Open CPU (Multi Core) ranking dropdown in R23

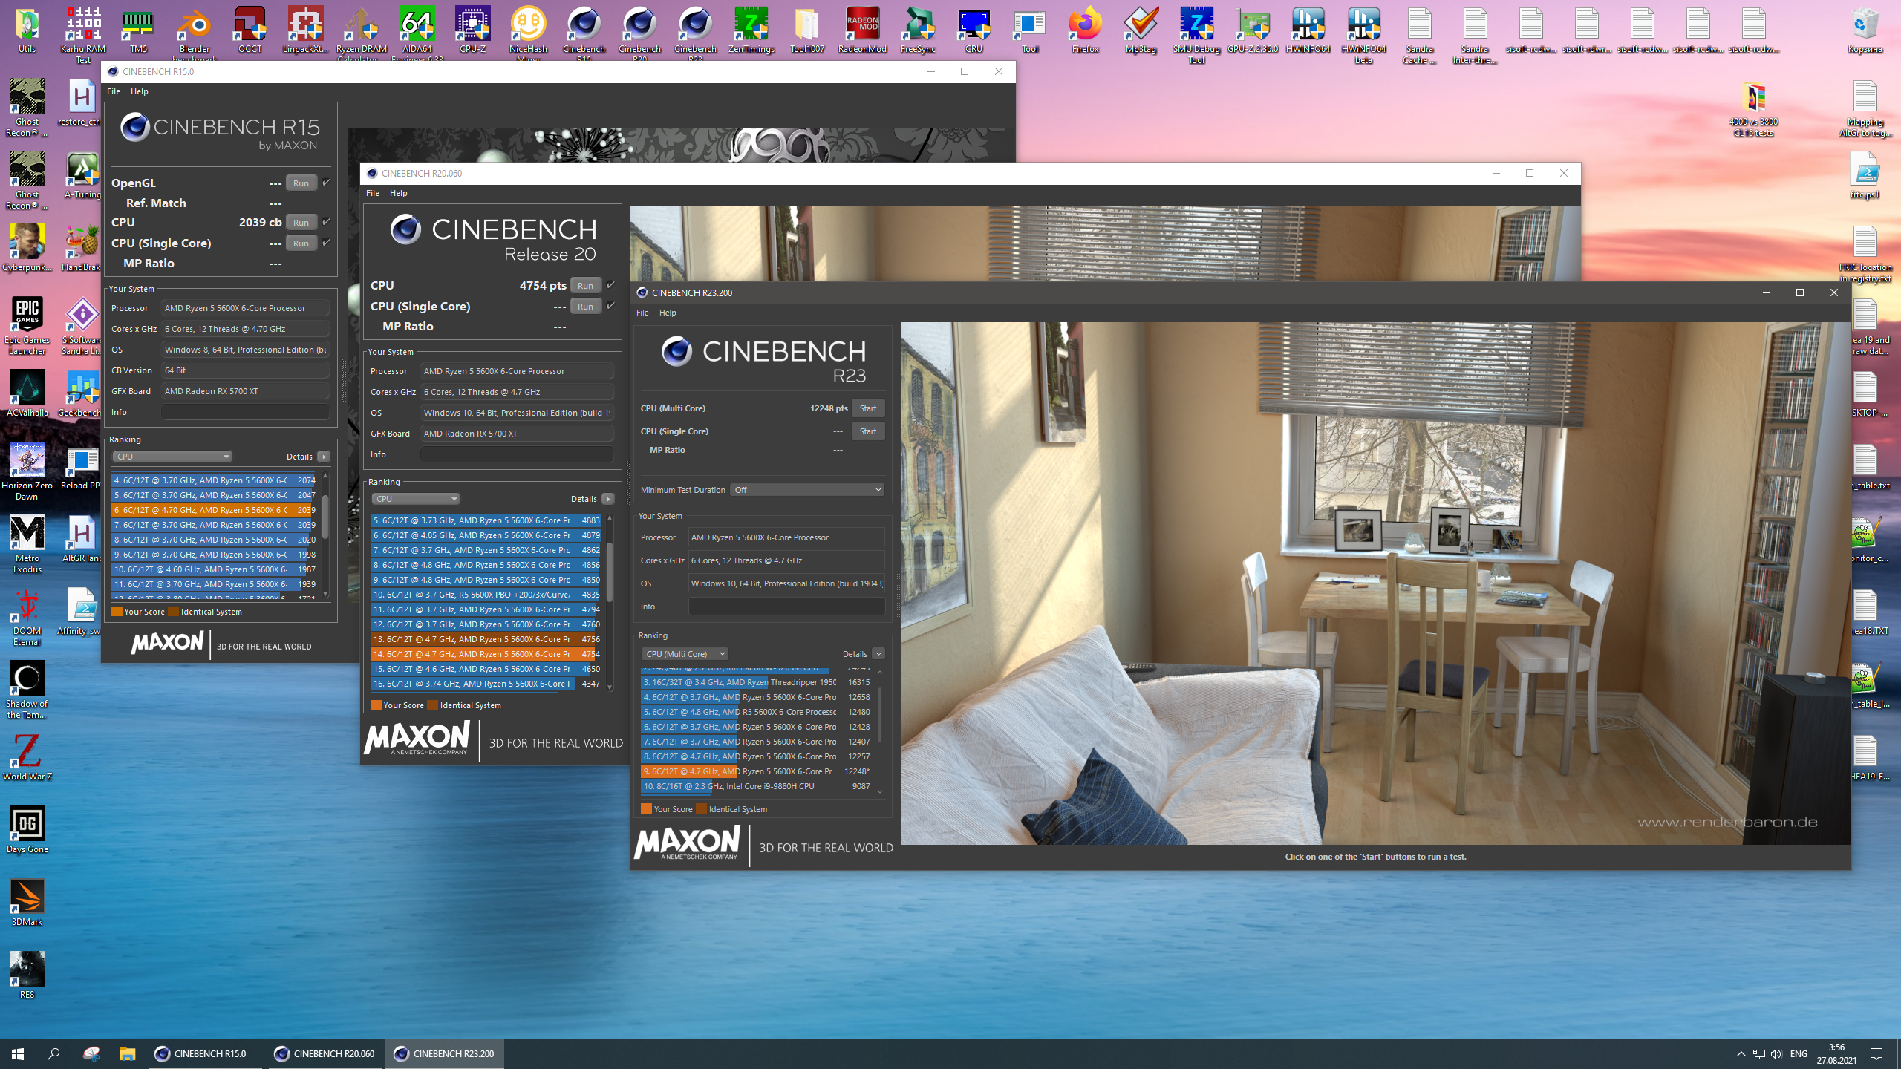[685, 654]
